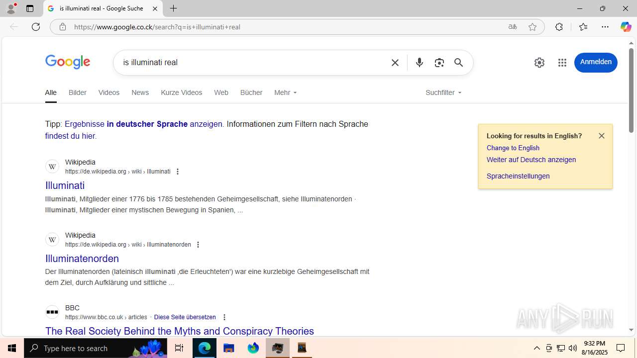The height and width of the screenshot is (358, 637).
Task: Click the scrollbar down arrow
Action: click(631, 330)
